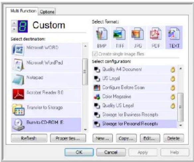
Task: Switch to the Multi Function tab
Action: [23, 11]
